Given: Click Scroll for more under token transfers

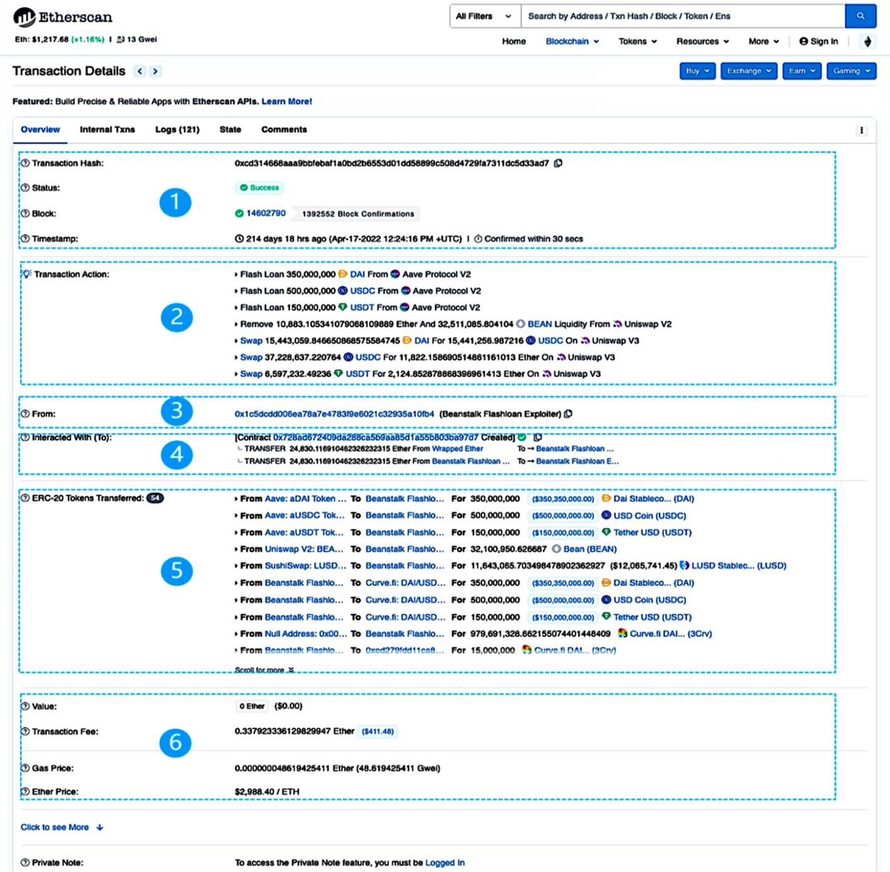Looking at the screenshot, I should (x=264, y=670).
